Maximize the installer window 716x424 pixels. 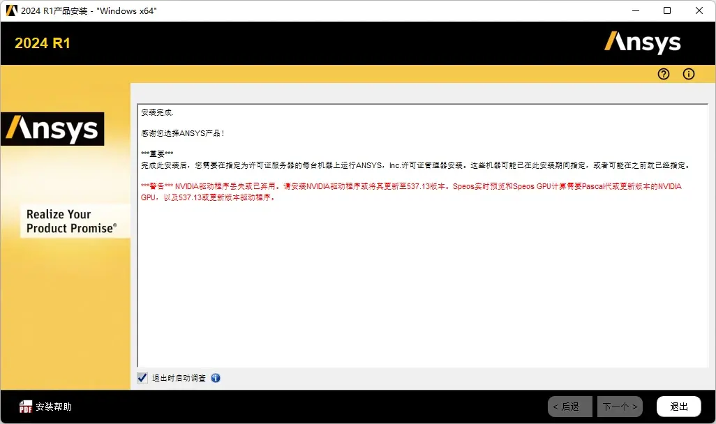pyautogui.click(x=667, y=10)
